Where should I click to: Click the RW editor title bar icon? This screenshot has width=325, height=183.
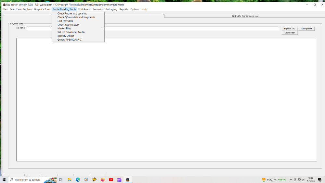4,5
